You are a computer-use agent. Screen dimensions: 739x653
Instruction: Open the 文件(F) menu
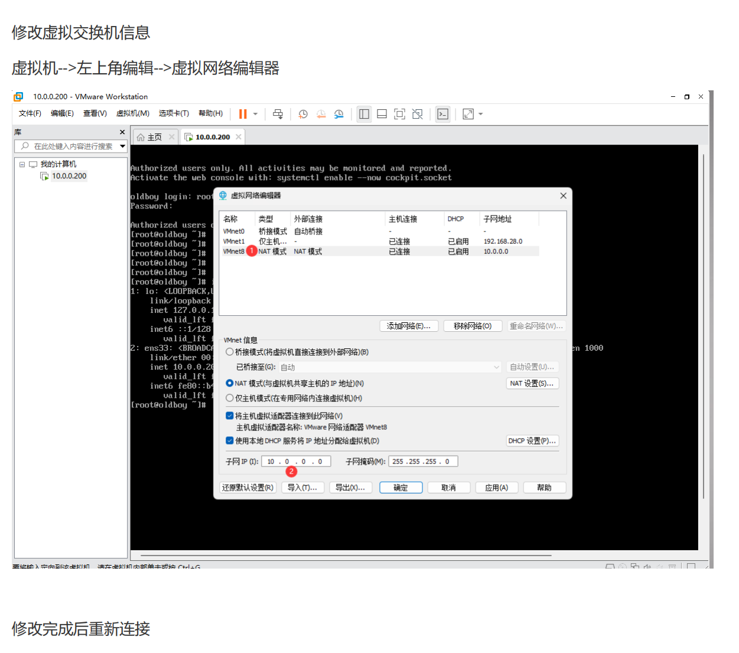point(30,113)
